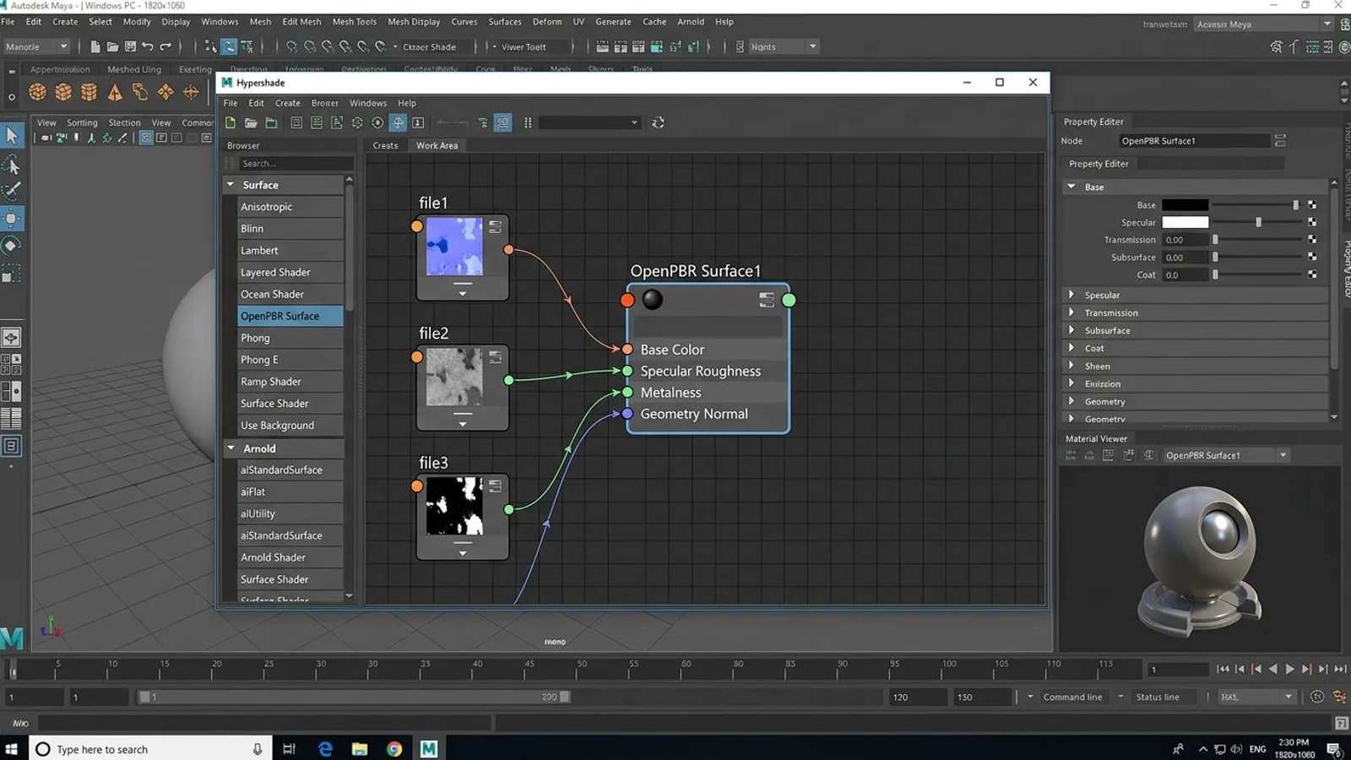
Task: Click the polygon sphere shelf icon
Action: [37, 92]
